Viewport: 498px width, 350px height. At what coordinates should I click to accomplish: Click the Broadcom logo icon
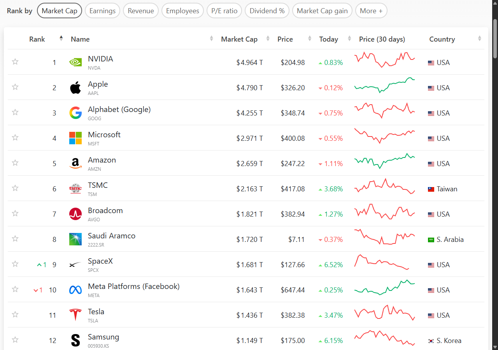pos(75,214)
